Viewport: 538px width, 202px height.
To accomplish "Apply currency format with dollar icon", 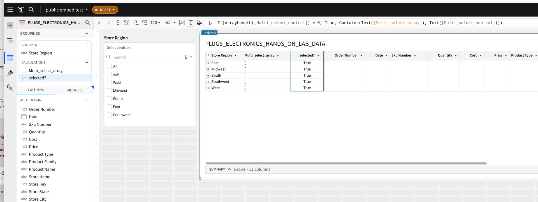I will pyautogui.click(x=118, y=23).
